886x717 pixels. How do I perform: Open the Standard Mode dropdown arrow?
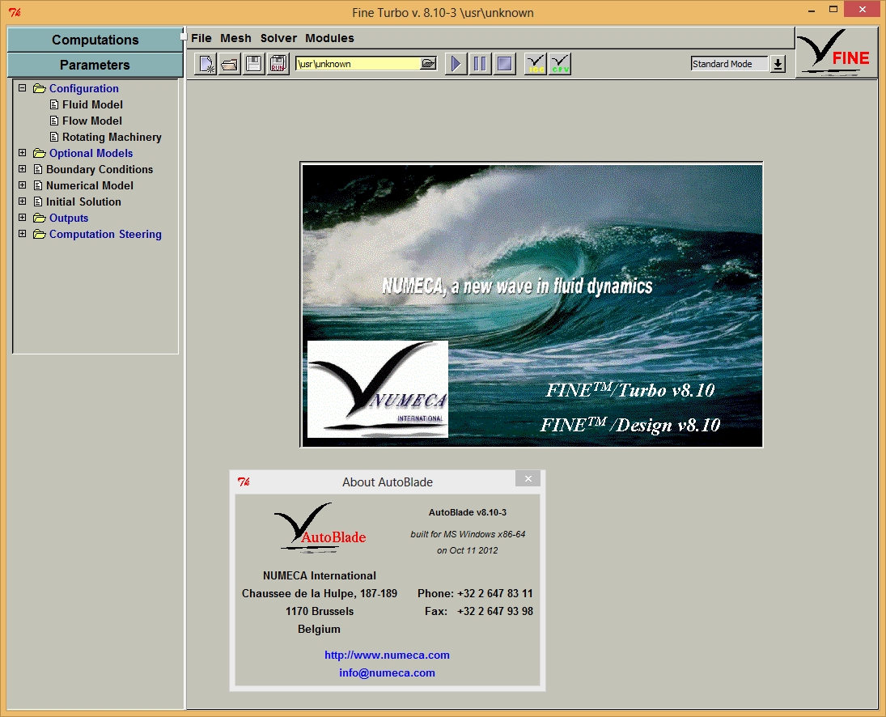tap(778, 64)
